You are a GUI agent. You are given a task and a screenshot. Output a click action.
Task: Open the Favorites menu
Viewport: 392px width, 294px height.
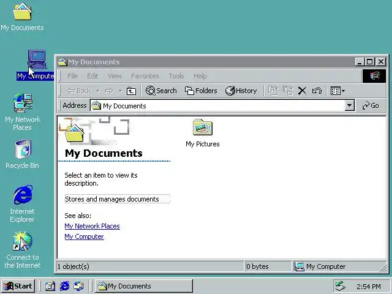[x=145, y=76]
